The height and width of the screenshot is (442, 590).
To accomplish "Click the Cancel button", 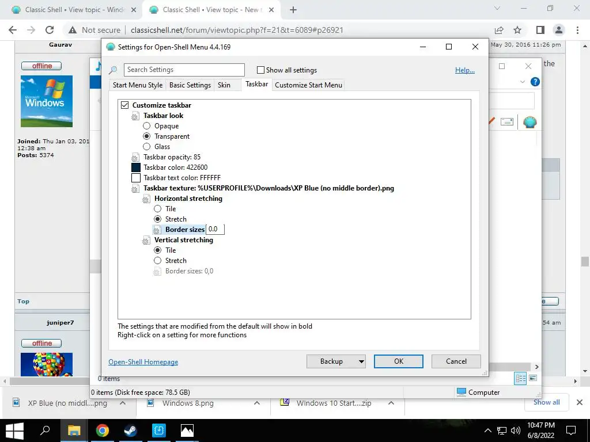I will click(x=456, y=361).
